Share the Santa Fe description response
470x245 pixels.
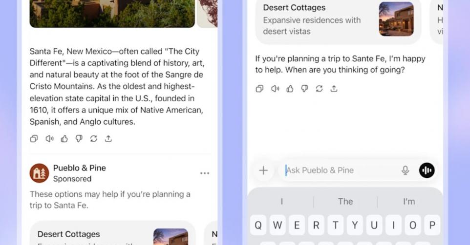108,139
